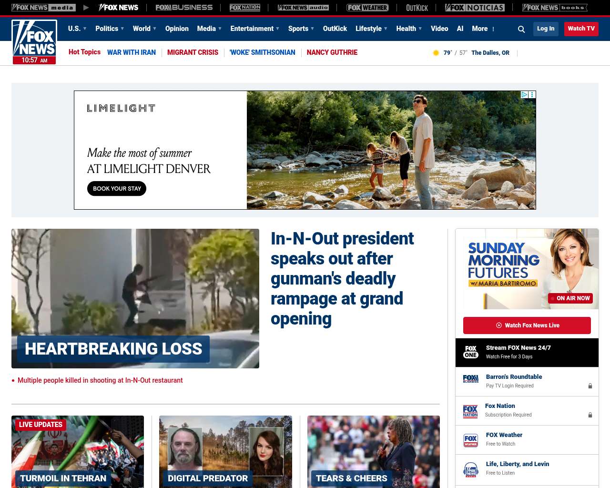Open the More menu with dots
The image size is (610, 488).
click(x=484, y=29)
